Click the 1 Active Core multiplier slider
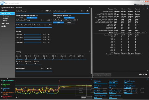This screenshot has width=149, height=100. point(33,34)
